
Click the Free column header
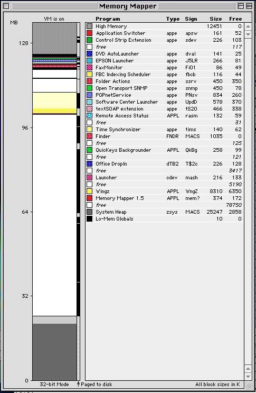pyautogui.click(x=235, y=19)
